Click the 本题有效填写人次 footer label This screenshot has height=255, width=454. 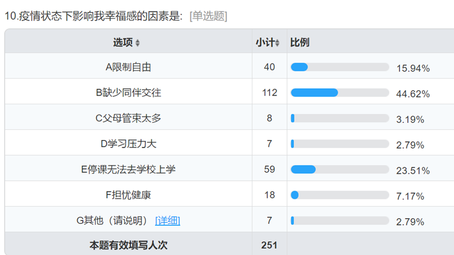point(128,245)
